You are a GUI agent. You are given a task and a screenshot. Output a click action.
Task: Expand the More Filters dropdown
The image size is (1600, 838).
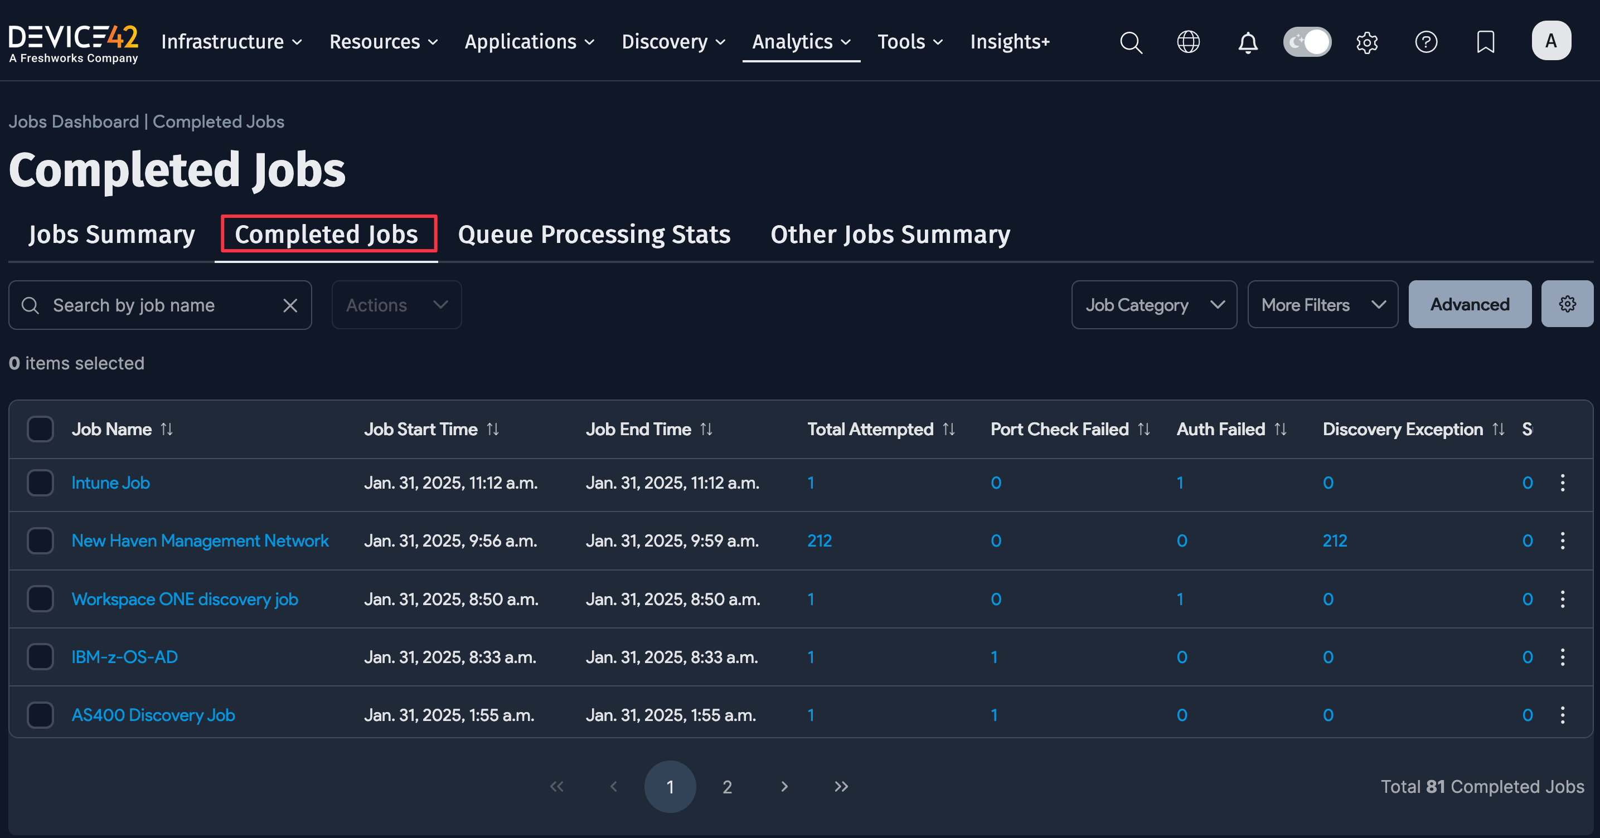(x=1322, y=304)
